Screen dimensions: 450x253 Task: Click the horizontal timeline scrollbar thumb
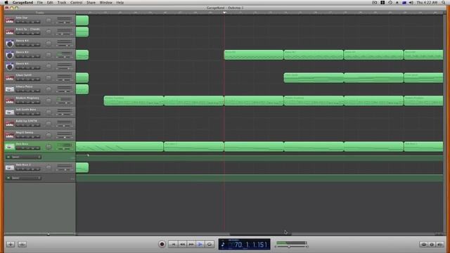coord(261,234)
